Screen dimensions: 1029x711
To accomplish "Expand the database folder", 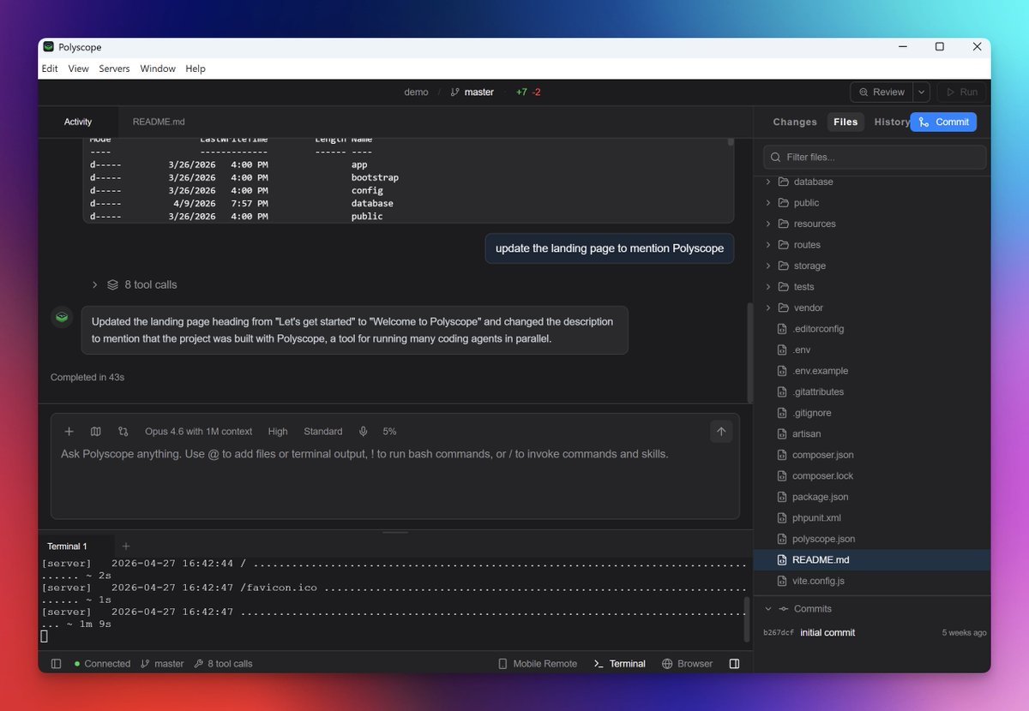I will coord(768,182).
